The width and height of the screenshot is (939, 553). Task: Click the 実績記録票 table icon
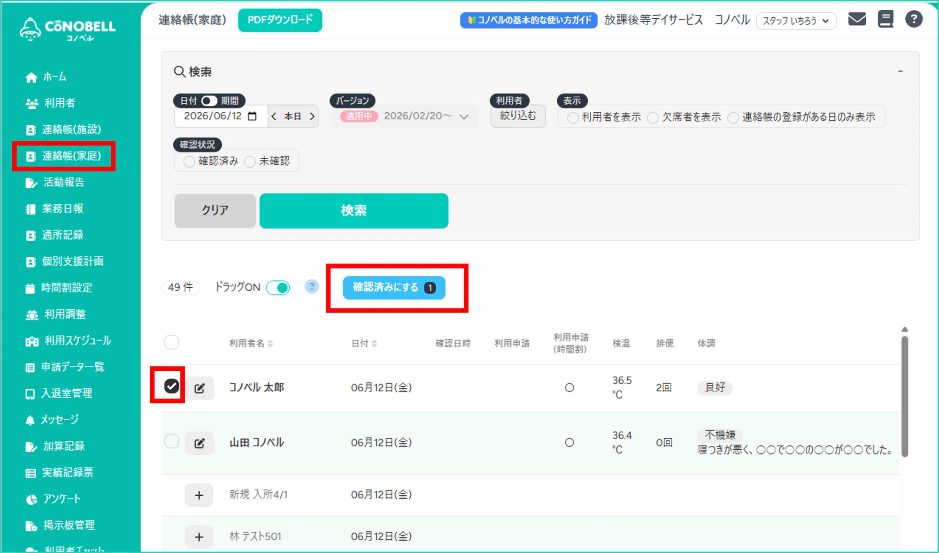point(31,473)
